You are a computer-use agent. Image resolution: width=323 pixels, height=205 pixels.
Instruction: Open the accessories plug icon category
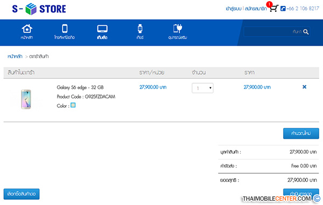[x=178, y=28]
